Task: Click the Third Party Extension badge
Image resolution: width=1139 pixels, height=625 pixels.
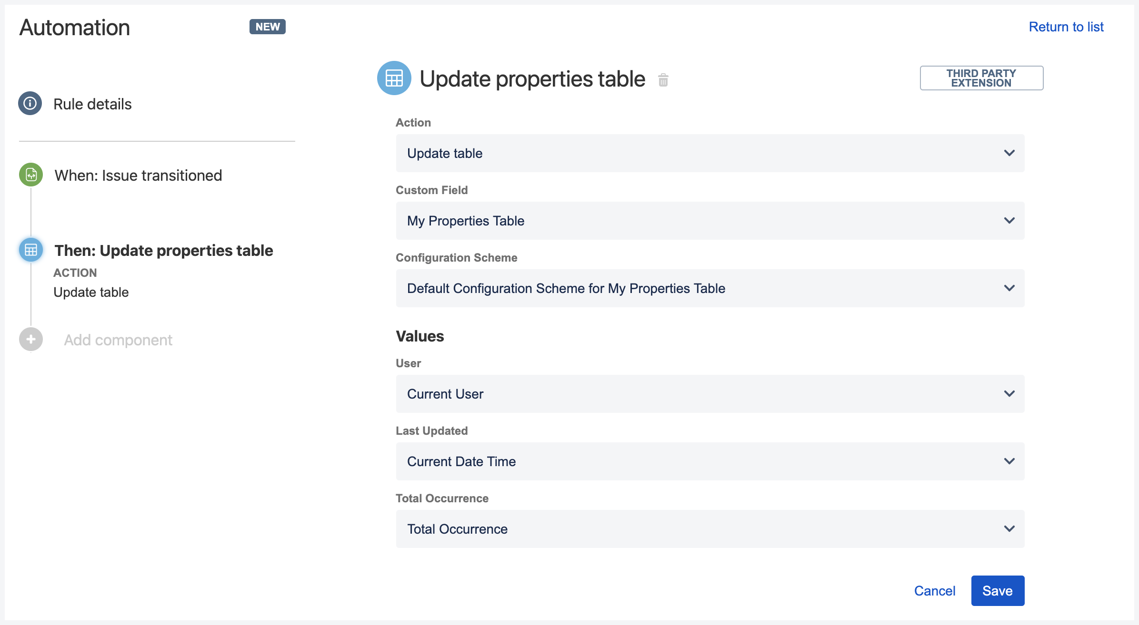Action: coord(981,78)
